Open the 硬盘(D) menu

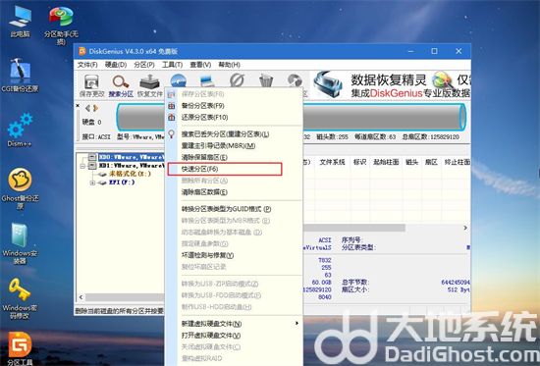(116, 65)
